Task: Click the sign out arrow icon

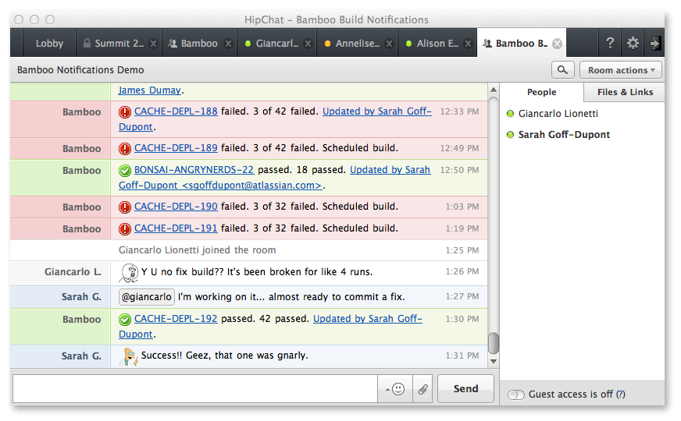Action: (654, 43)
